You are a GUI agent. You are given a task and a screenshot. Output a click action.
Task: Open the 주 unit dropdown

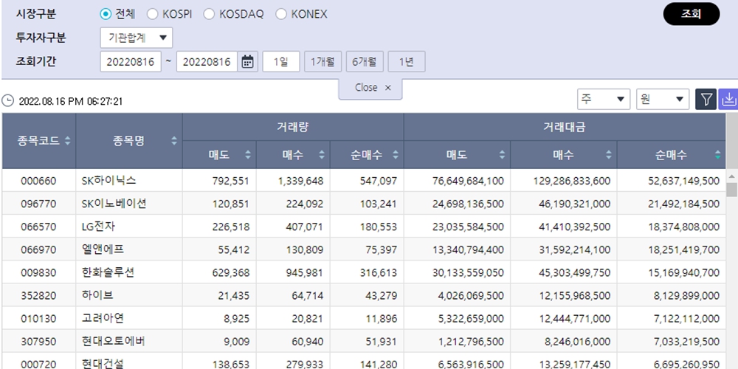click(x=603, y=100)
